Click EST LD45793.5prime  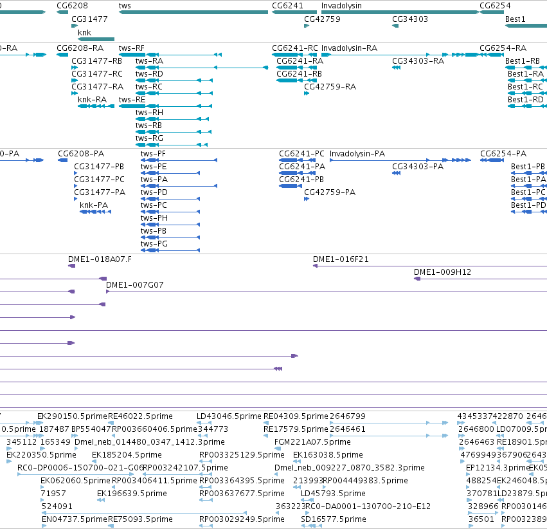(333, 494)
